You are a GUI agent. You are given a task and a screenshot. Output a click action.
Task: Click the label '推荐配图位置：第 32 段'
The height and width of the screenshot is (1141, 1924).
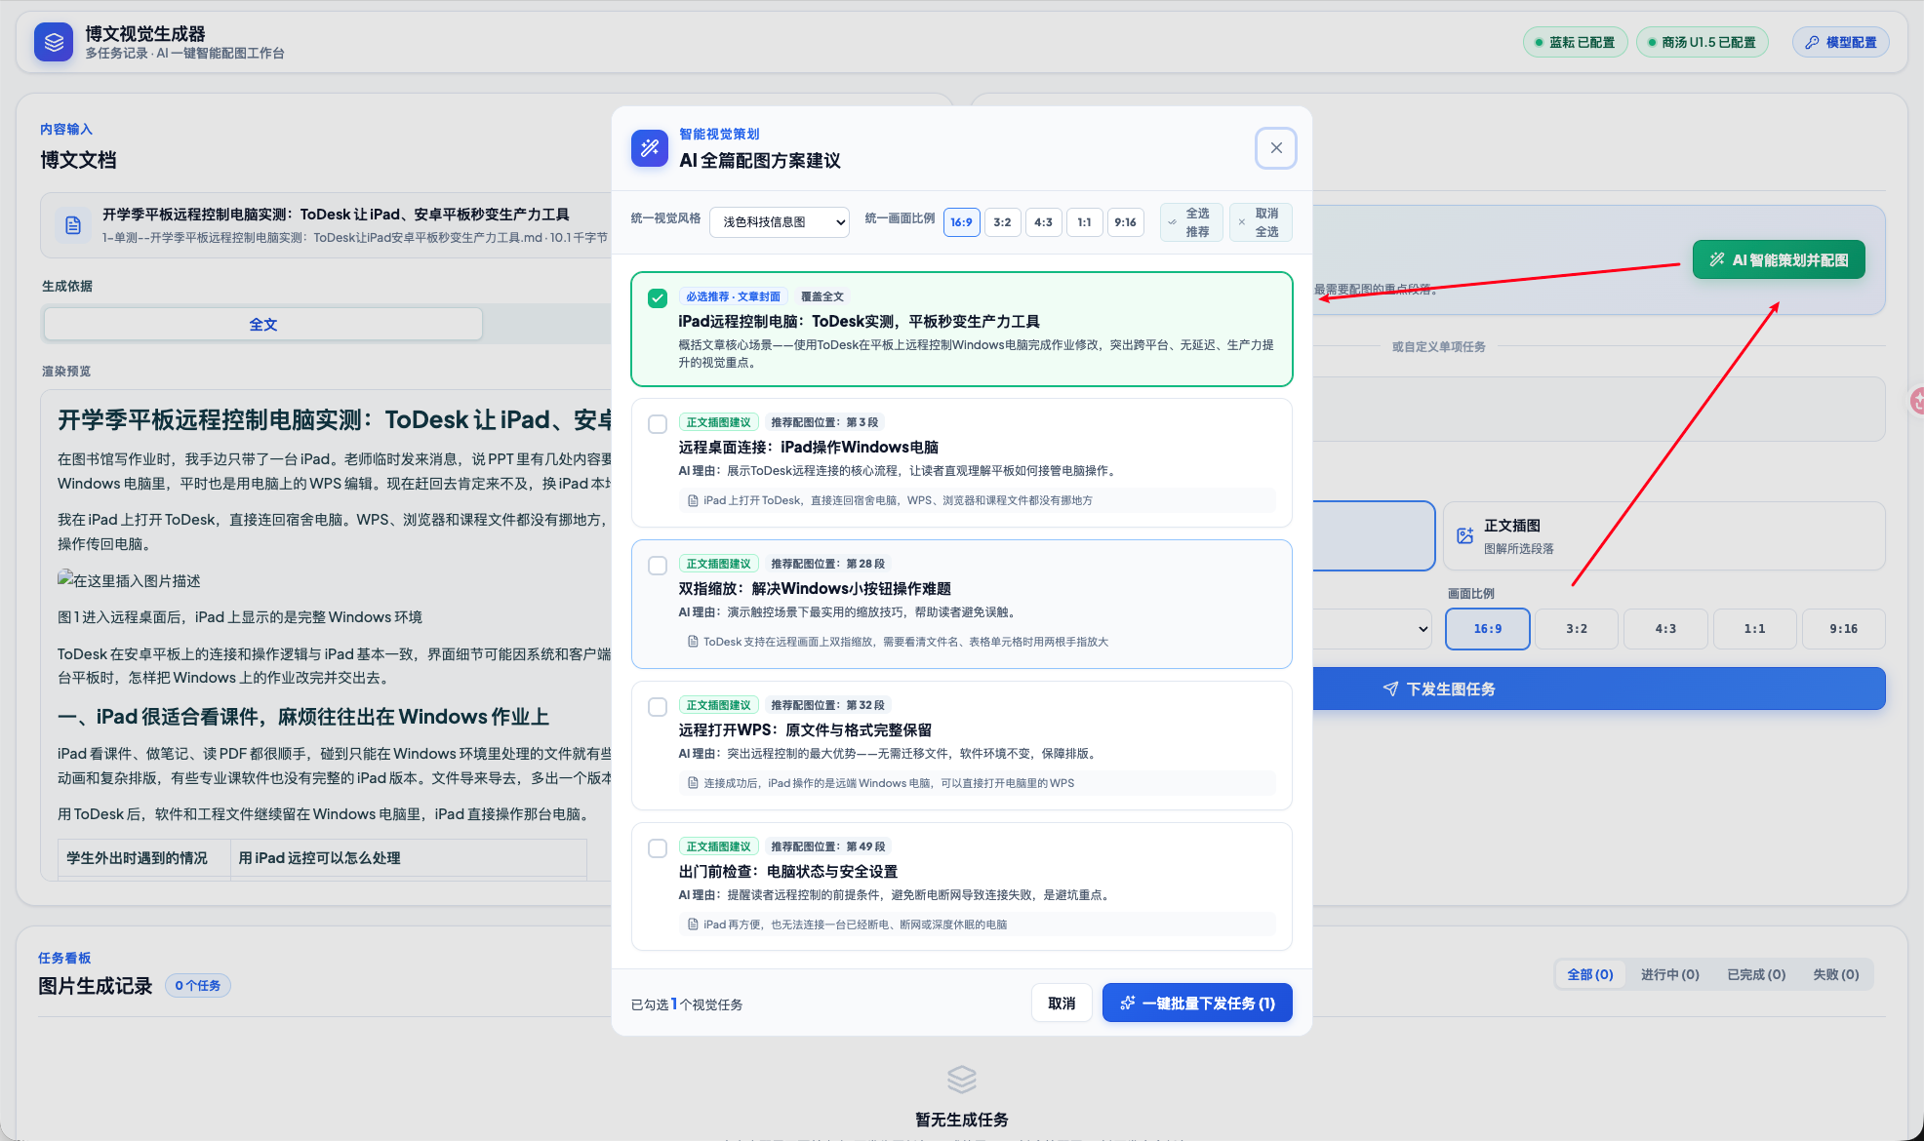coord(827,705)
